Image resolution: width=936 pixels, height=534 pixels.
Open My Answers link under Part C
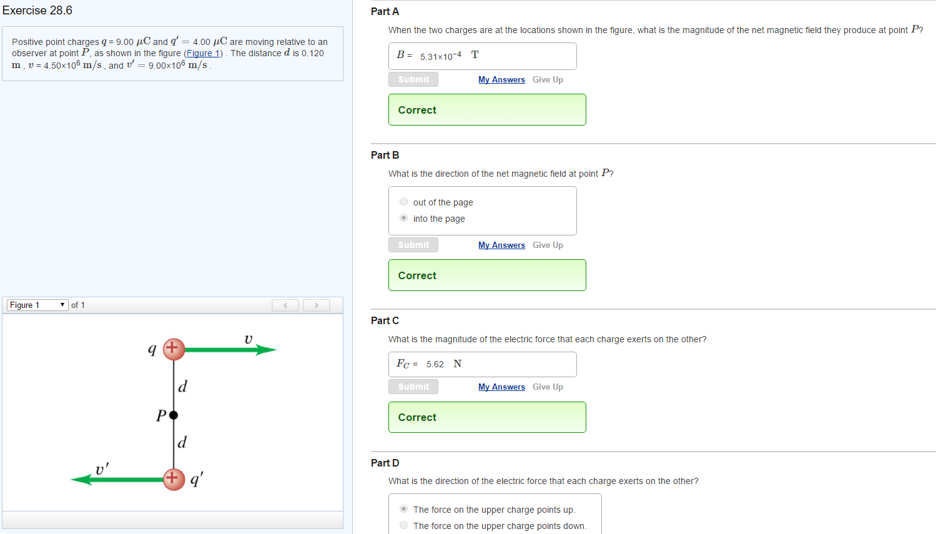point(501,387)
